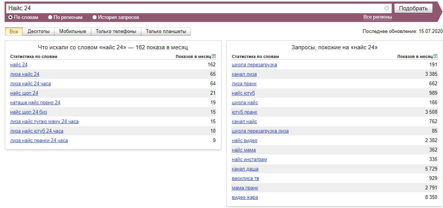
Task: Open the лиза найс 24 часа link
Action: point(31,84)
